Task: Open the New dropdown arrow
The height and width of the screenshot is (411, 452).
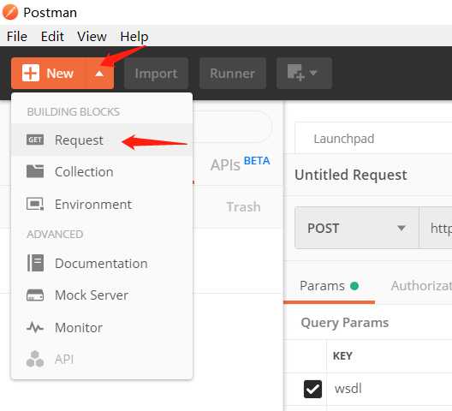Action: click(x=99, y=74)
